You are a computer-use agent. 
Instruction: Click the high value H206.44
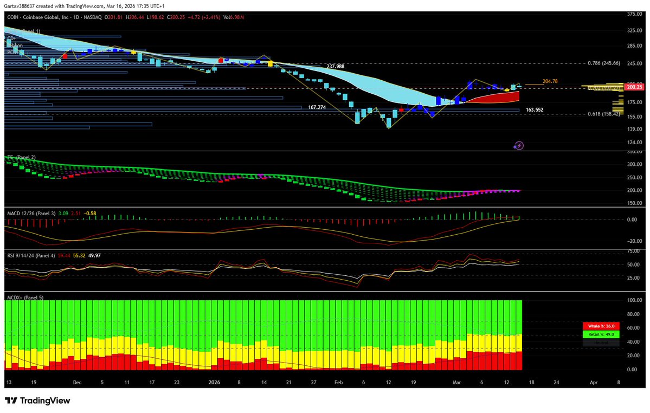[x=135, y=17]
